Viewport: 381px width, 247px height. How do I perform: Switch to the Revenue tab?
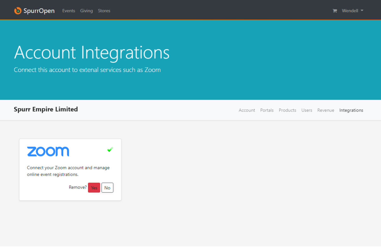[326, 110]
